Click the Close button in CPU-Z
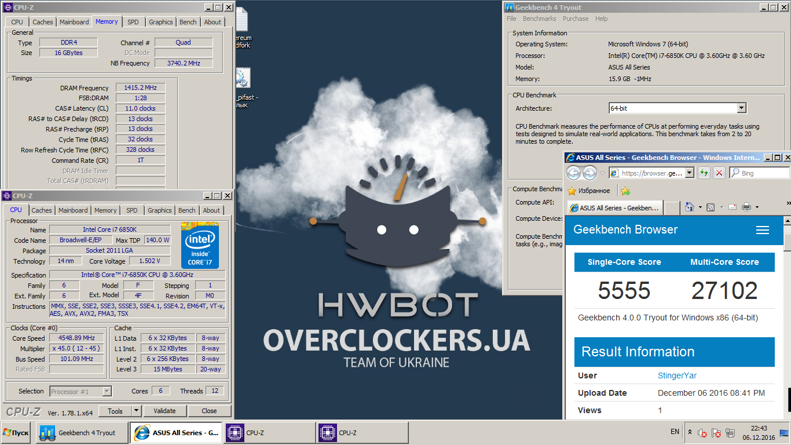 point(209,411)
